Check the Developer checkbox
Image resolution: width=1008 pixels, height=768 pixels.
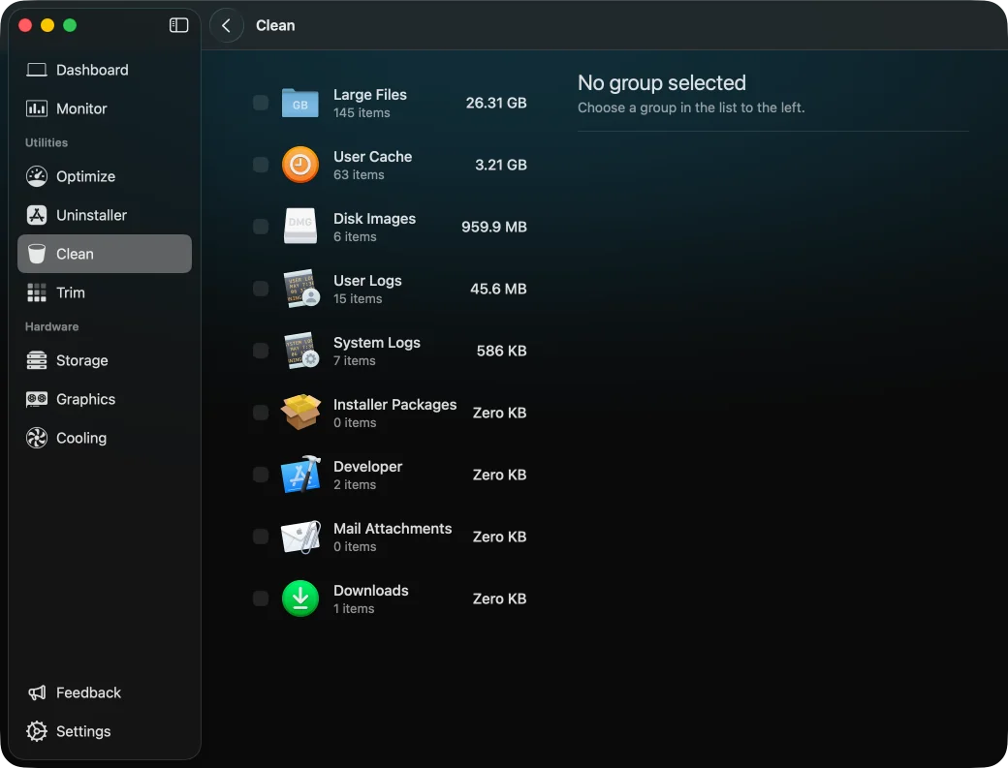click(x=261, y=475)
